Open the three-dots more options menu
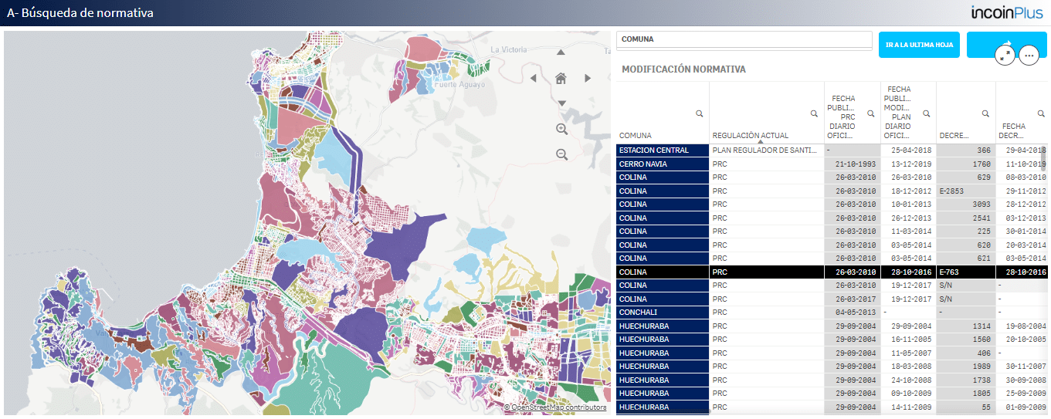This screenshot has width=1051, height=419. [1028, 56]
